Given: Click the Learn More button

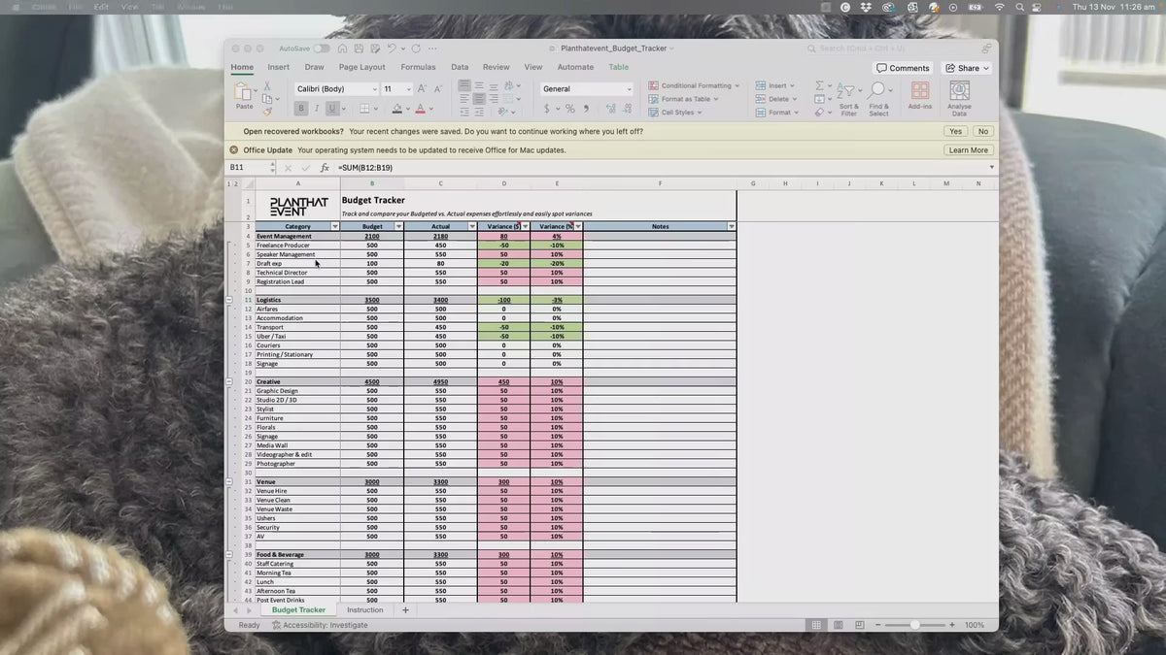Looking at the screenshot, I should pos(968,150).
